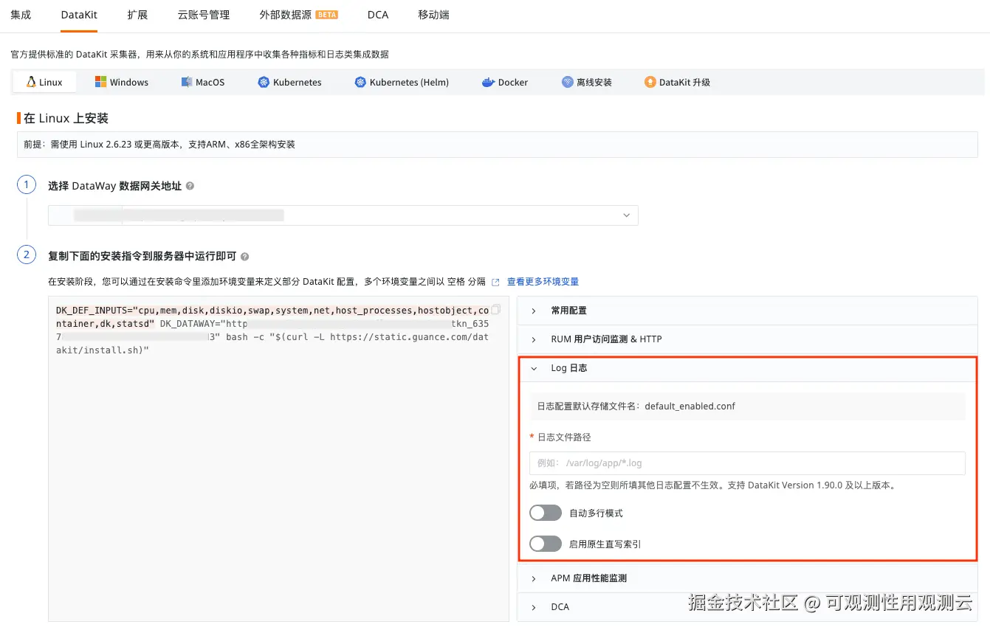Open the 查看更多环境变量 link

pyautogui.click(x=543, y=282)
